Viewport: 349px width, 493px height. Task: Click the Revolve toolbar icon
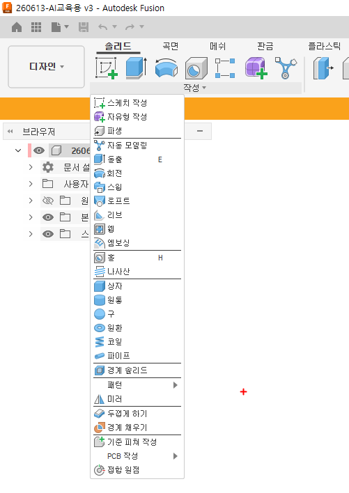pos(166,68)
